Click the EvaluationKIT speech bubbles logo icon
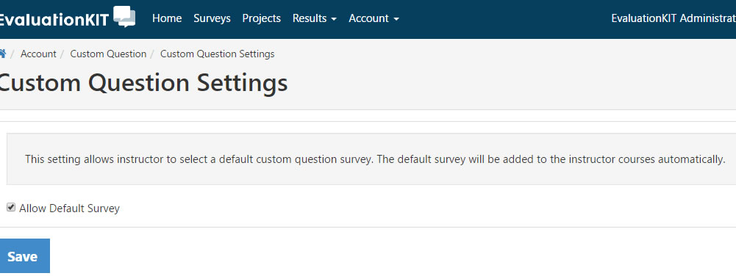This screenshot has width=736, height=276. 124,17
